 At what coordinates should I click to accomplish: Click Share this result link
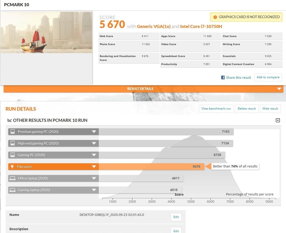[x=238, y=77]
